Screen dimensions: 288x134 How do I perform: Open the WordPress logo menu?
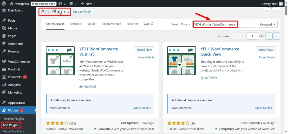(4, 4)
